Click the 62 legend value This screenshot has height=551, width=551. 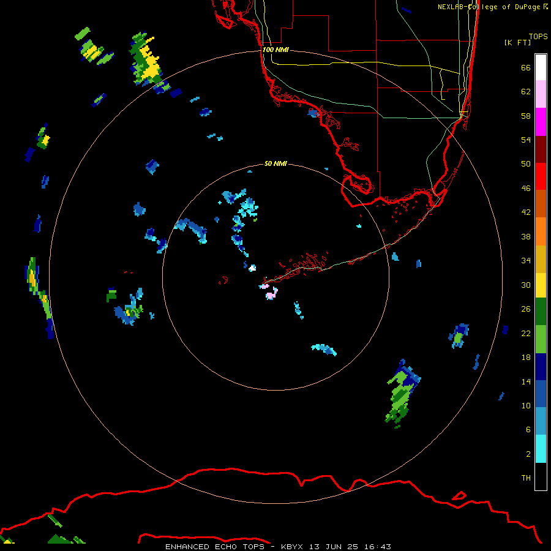526,92
